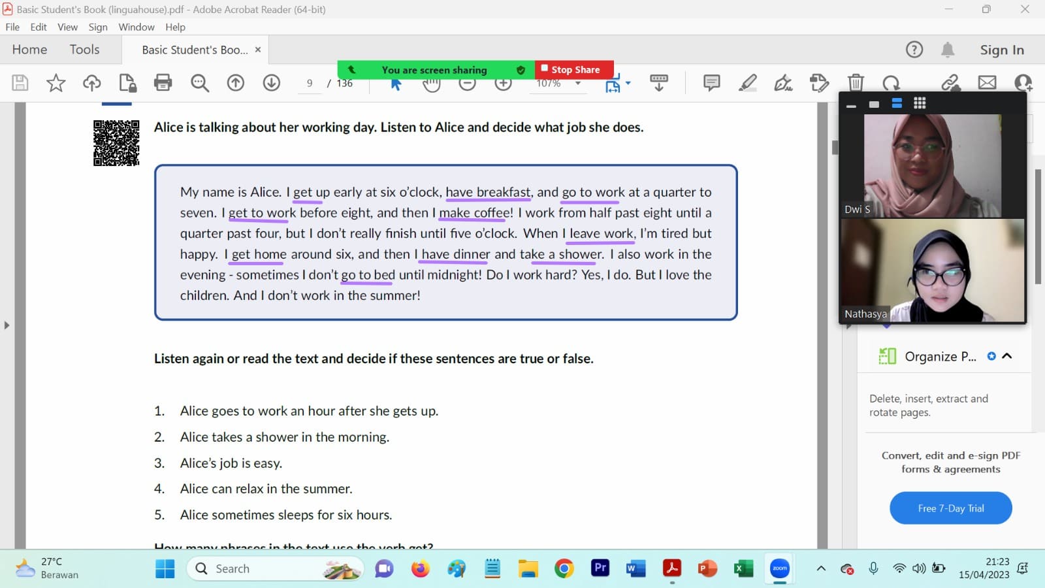
Task: Open the find text magnifier tool
Action: click(x=199, y=83)
